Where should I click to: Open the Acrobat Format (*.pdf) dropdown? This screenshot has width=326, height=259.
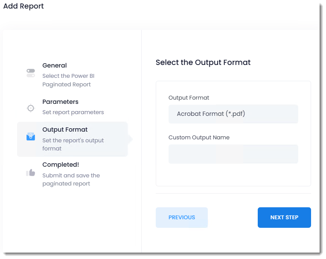pyautogui.click(x=233, y=114)
